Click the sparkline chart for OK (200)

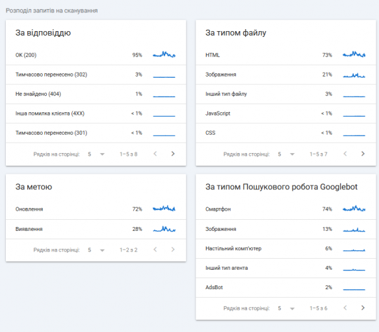coord(164,54)
